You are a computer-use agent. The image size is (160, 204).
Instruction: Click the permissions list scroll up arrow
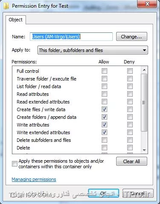[144, 70]
